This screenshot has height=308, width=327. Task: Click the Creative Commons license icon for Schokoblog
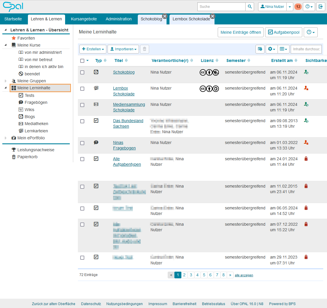[x=209, y=72]
